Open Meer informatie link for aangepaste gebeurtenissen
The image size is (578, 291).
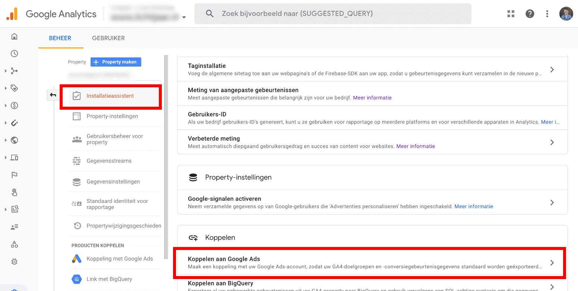[x=372, y=98]
